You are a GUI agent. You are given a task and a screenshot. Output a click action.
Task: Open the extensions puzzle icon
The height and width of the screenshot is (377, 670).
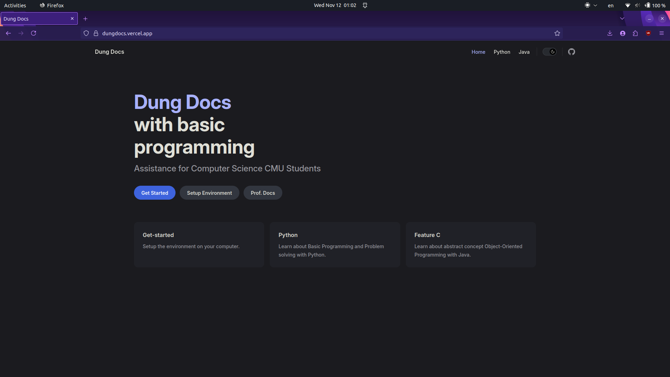(x=635, y=33)
